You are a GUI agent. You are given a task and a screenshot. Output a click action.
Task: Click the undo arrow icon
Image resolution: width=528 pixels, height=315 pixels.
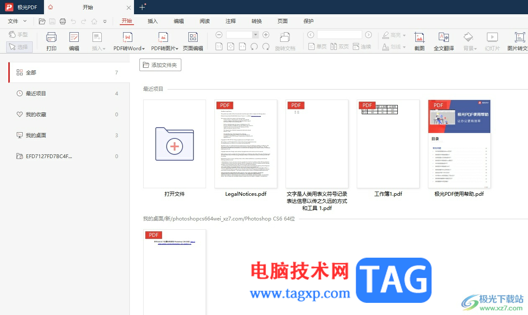pyautogui.click(x=73, y=21)
